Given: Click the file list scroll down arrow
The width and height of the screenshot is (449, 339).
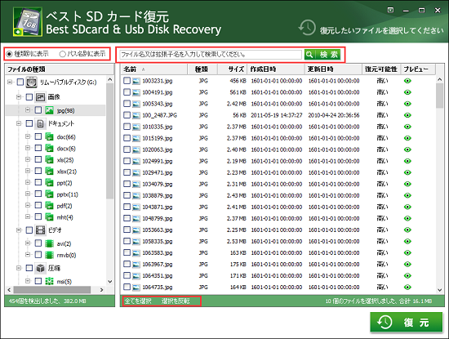Looking at the screenshot, I should [439, 290].
